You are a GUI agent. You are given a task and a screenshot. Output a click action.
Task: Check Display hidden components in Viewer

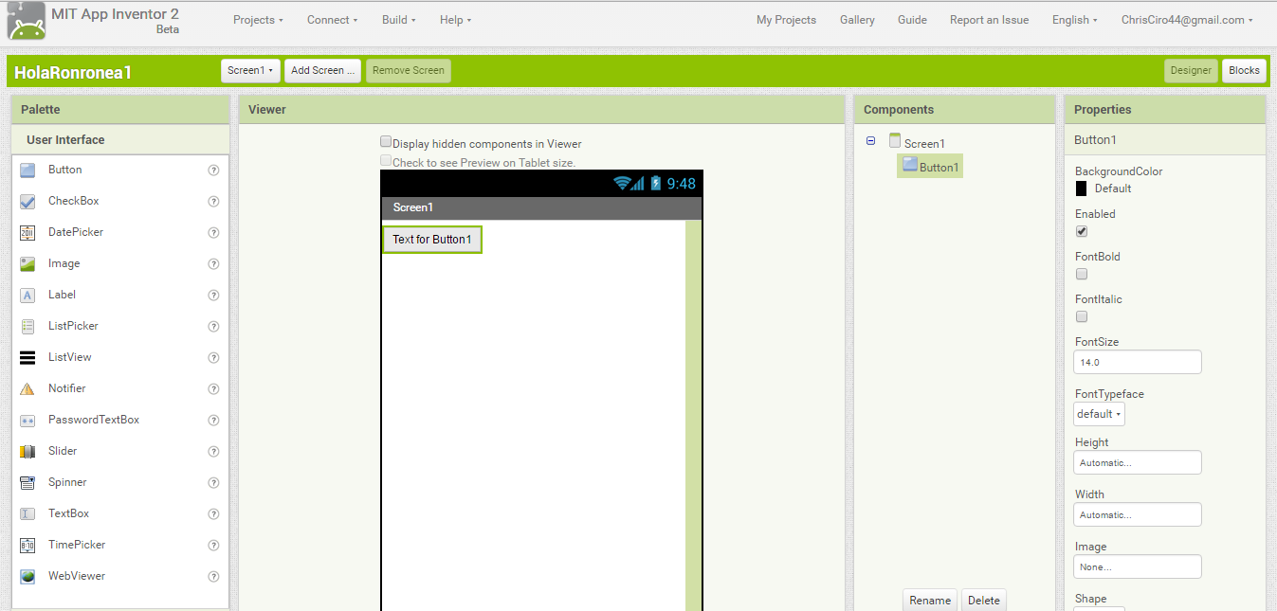tap(385, 140)
